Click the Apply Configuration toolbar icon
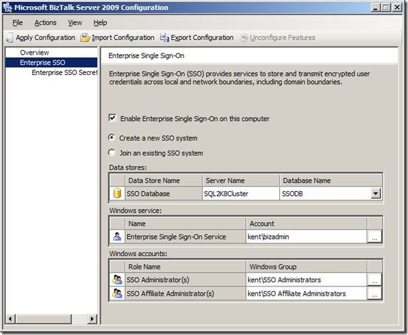Viewport: 408px width, 335px height. tap(9, 38)
